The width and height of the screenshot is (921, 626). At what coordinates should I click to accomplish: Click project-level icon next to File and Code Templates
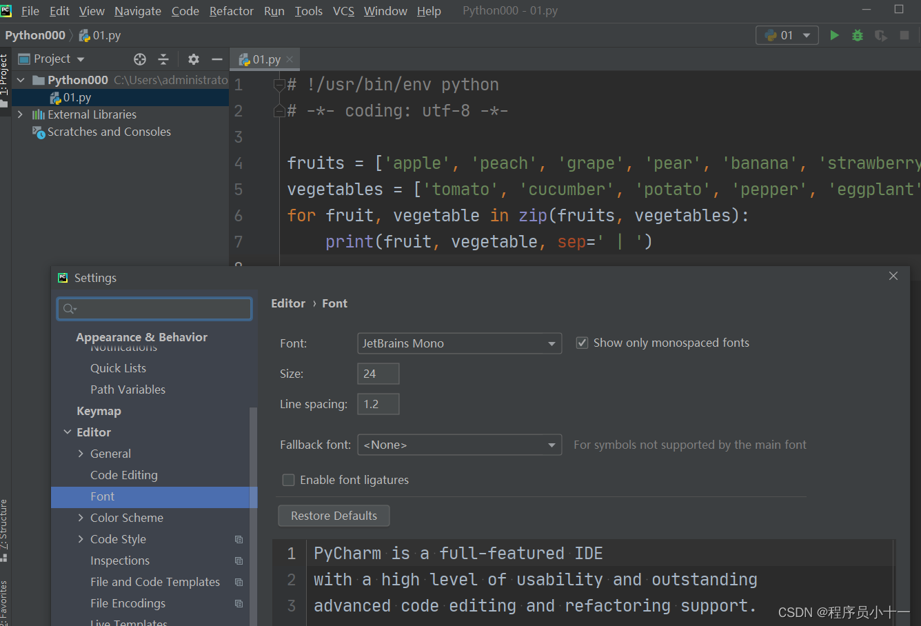coord(239,582)
